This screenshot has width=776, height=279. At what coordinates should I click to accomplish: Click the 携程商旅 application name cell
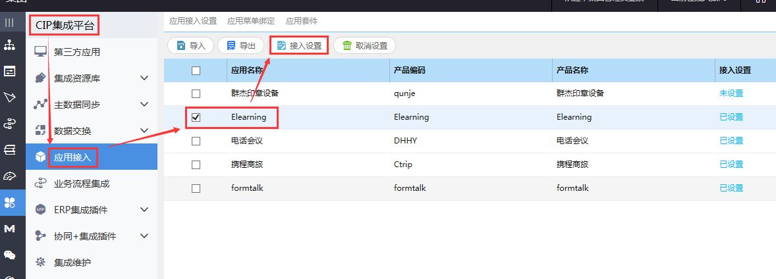[x=308, y=165]
